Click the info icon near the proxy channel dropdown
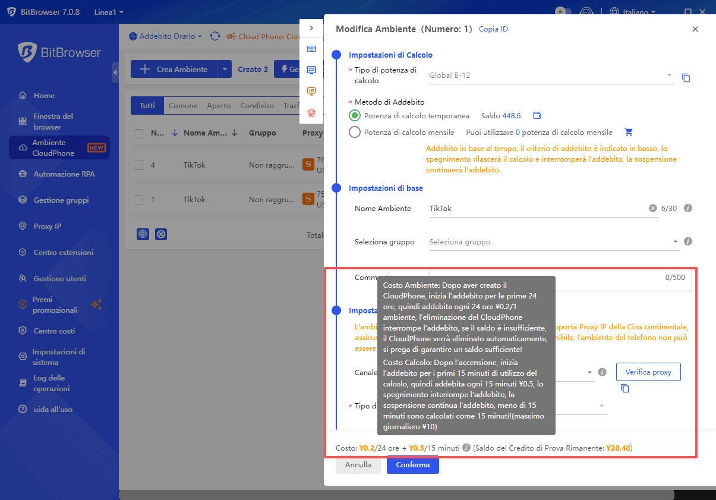Image resolution: width=716 pixels, height=500 pixels. click(x=602, y=372)
